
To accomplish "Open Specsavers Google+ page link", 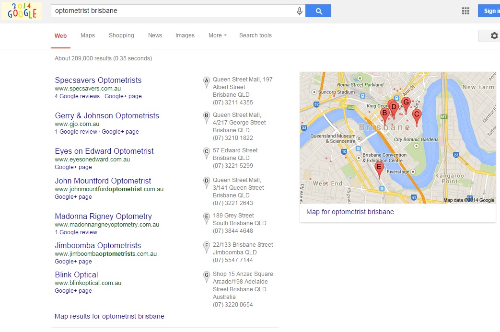I will [123, 96].
